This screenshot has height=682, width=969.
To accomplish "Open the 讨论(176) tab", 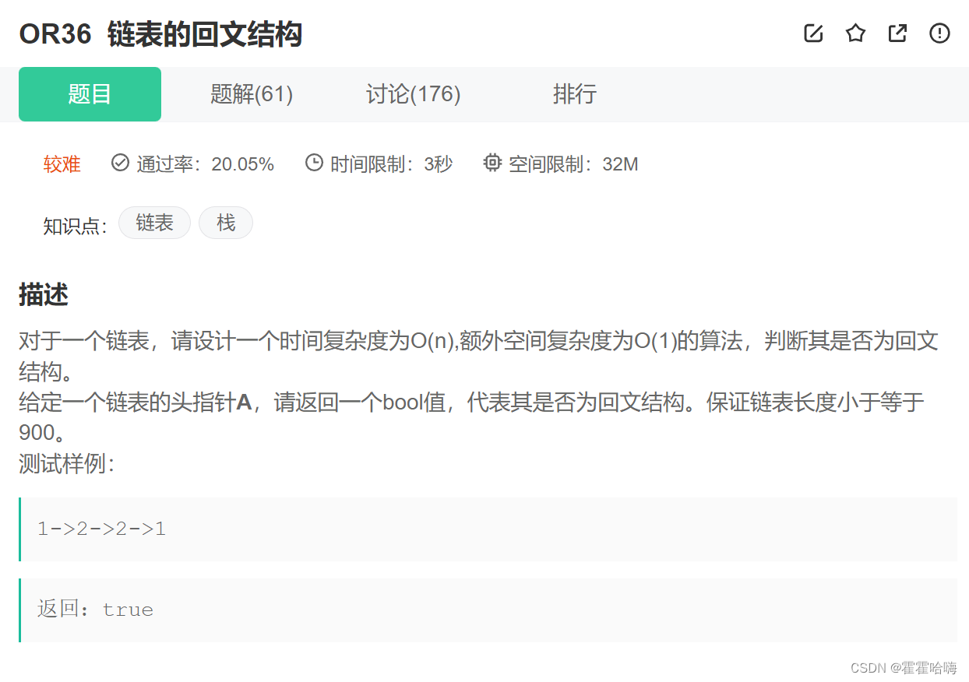I will [x=414, y=94].
